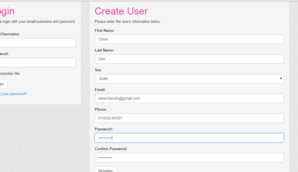Select the Confirm Password input field
The height and width of the screenshot is (172, 298).
189,157
